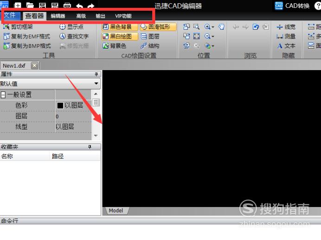Toggle the 黑白绘图 option
This screenshot has width=321, height=240.
click(x=120, y=36)
